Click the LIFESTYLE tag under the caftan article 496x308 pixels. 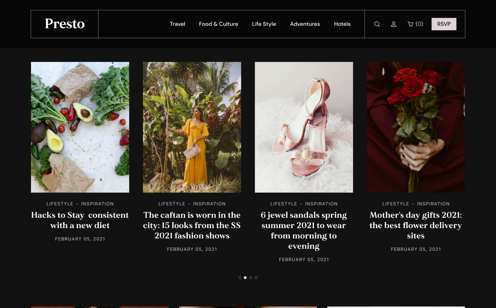pyautogui.click(x=172, y=204)
